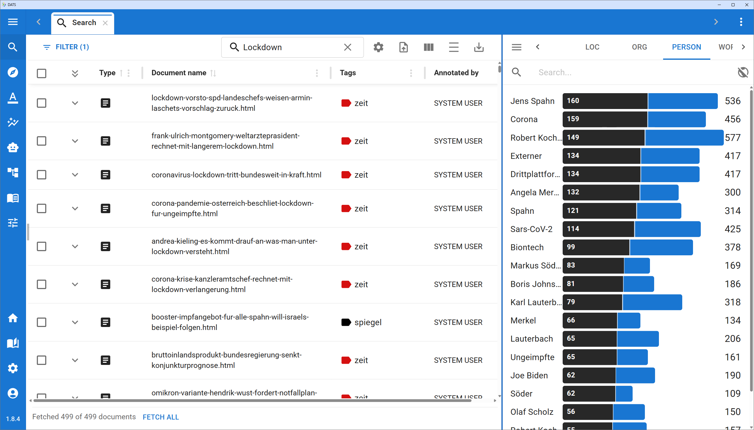This screenshot has height=430, width=754.
Task: Expand the corona-krise-kanzleramtschef row
Action: 75,284
